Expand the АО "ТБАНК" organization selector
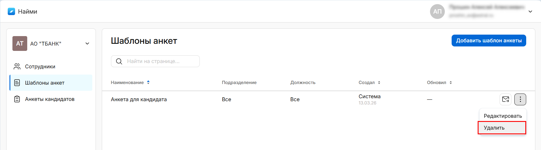541x150 pixels. [87, 43]
